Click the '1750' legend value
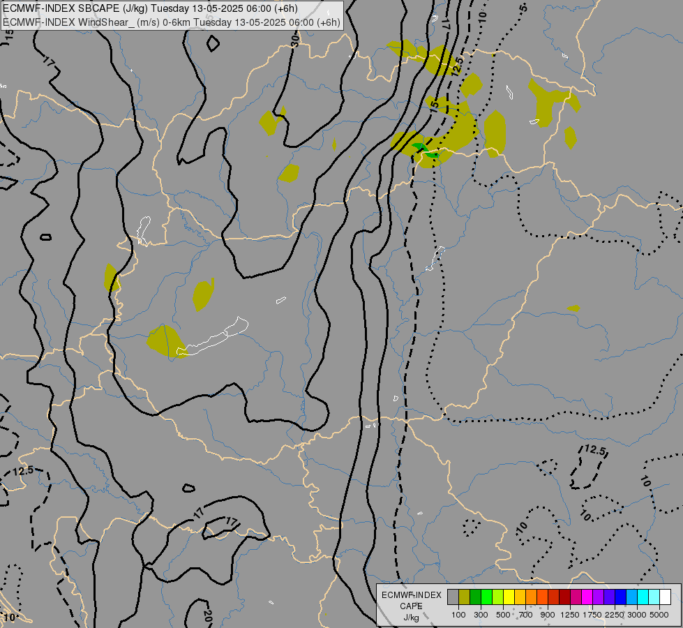This screenshot has height=628, width=683. click(x=592, y=615)
